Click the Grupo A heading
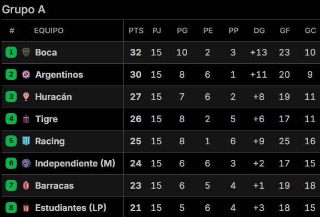Screen dimensions: 320x217 [24, 9]
